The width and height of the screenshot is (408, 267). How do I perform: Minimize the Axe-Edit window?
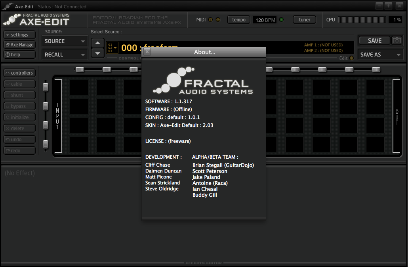coord(379,6)
